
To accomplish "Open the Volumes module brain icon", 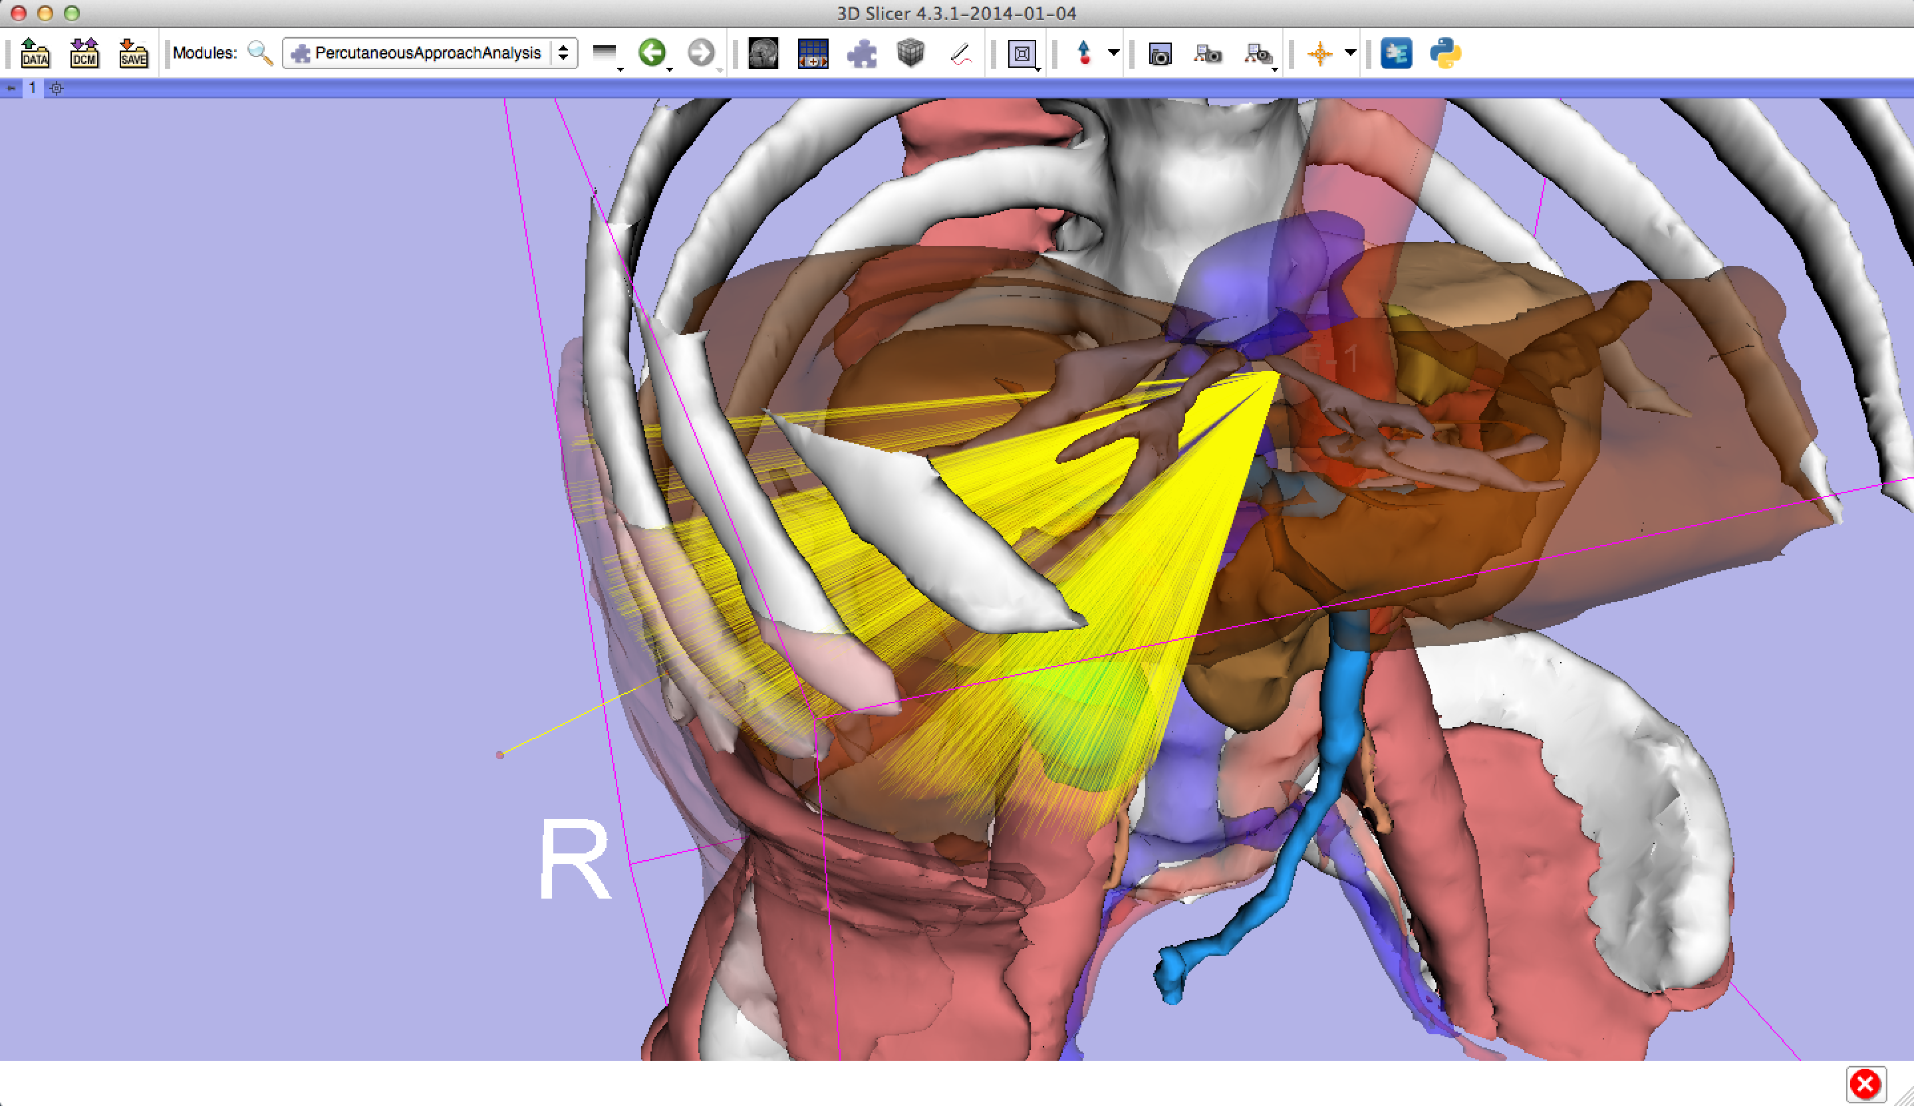I will point(763,53).
